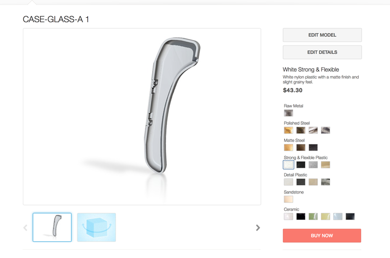
Task: Select tan Detail Plastic swatch
Action: point(313,182)
